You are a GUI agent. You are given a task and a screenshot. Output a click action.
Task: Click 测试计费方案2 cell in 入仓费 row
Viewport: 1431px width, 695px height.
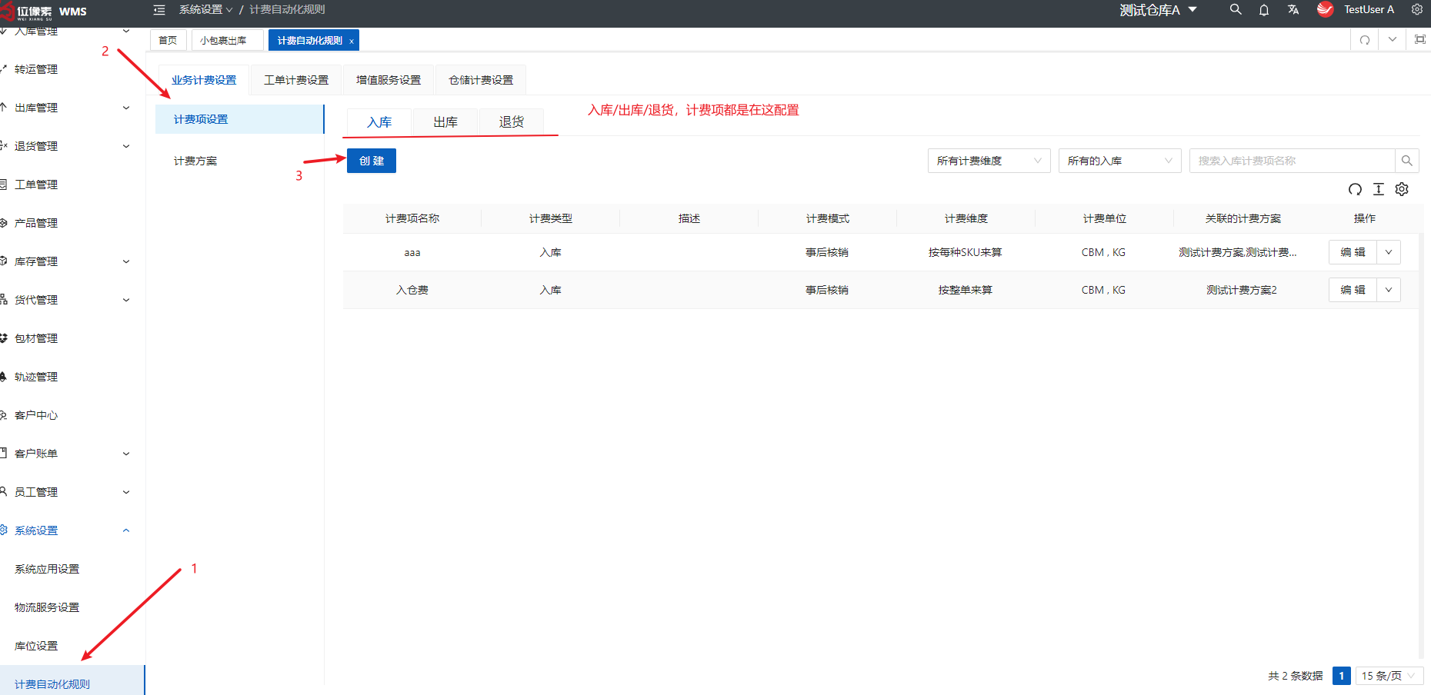[x=1242, y=290]
